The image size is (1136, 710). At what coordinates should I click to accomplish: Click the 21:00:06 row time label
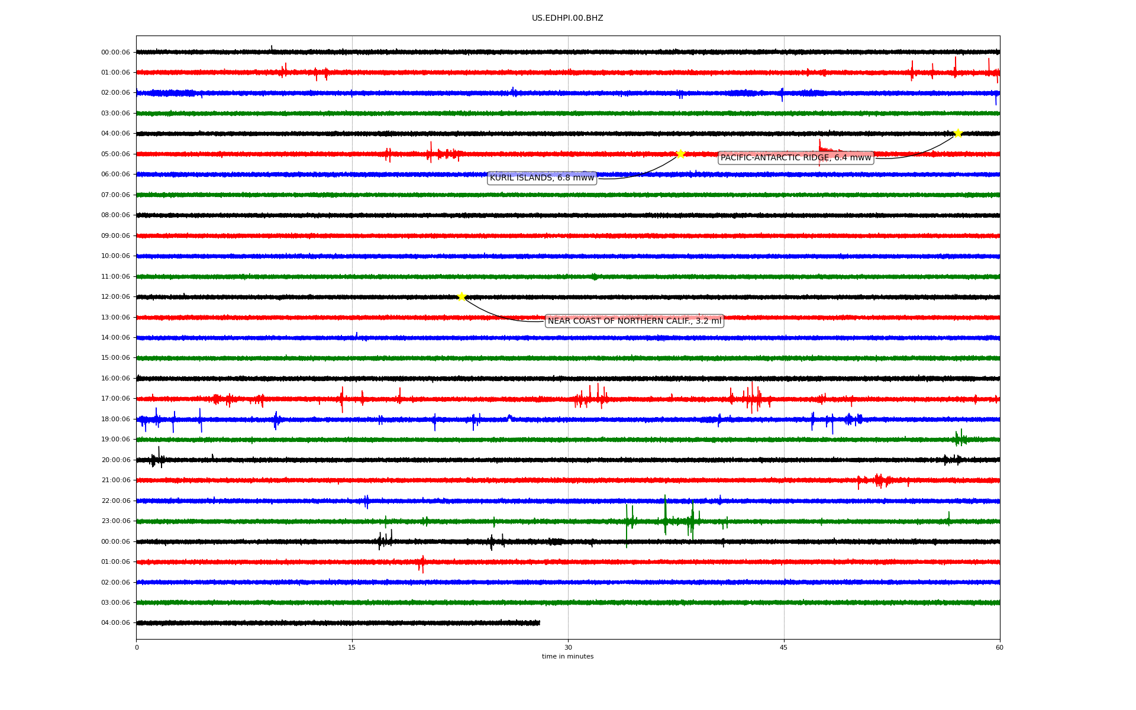click(x=115, y=480)
